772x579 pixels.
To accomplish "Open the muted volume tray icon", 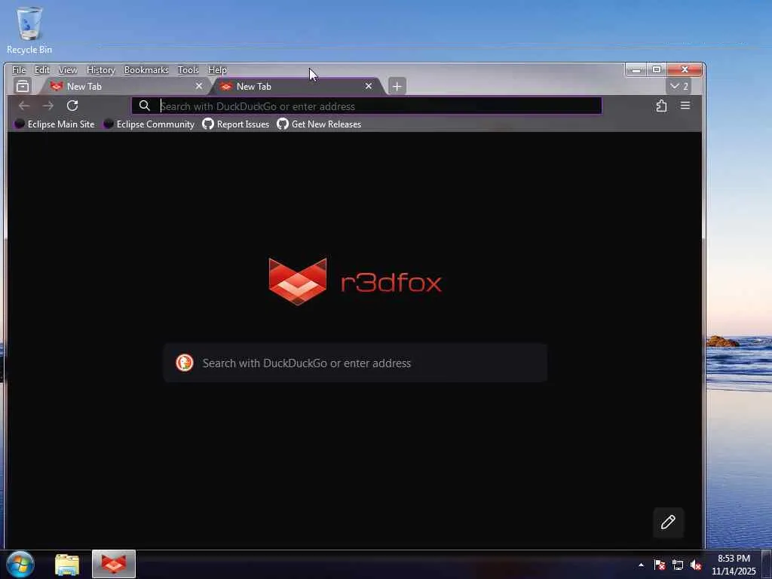I will 696,565.
